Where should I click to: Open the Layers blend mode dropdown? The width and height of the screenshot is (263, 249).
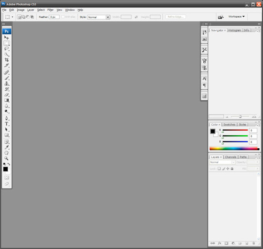coord(222,162)
